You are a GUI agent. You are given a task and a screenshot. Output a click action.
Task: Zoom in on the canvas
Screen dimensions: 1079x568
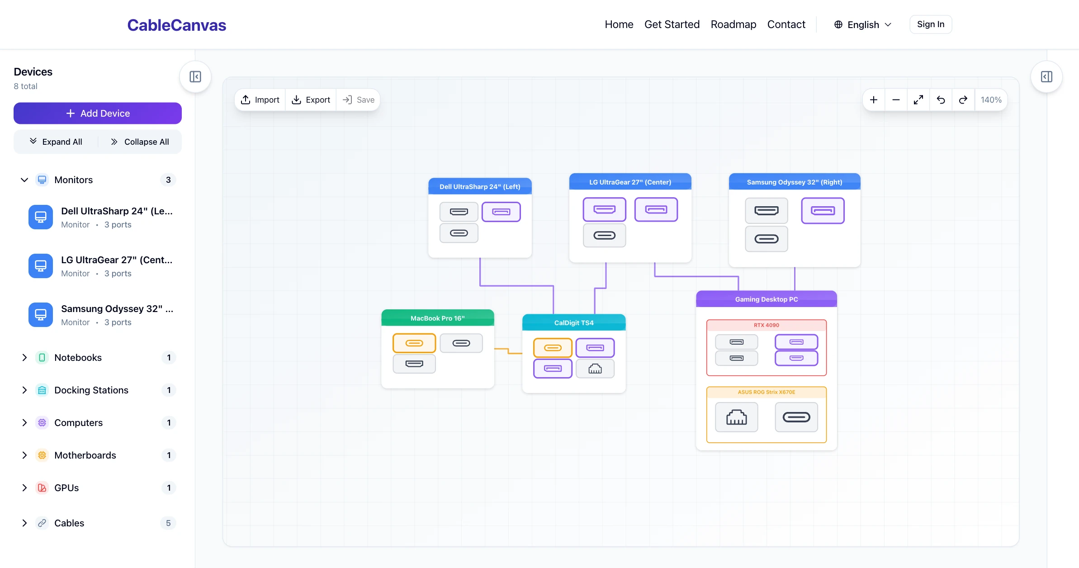tap(874, 100)
